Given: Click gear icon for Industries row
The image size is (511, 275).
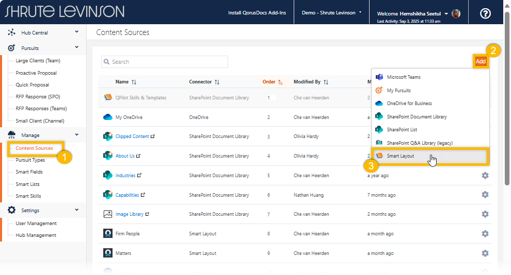Looking at the screenshot, I should [x=485, y=176].
